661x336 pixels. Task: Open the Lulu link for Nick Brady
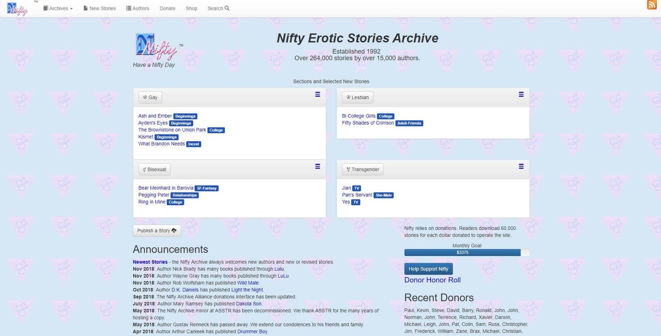(x=279, y=269)
